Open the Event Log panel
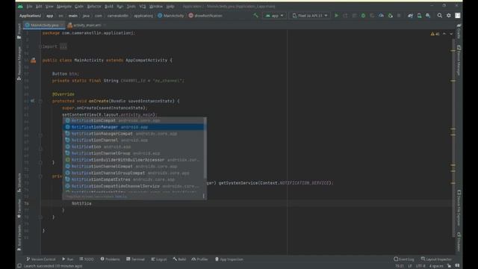The image size is (478, 269). coord(404,259)
